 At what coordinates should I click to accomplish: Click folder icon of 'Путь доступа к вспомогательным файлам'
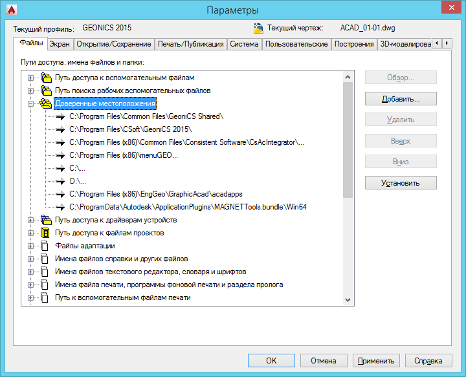point(46,78)
